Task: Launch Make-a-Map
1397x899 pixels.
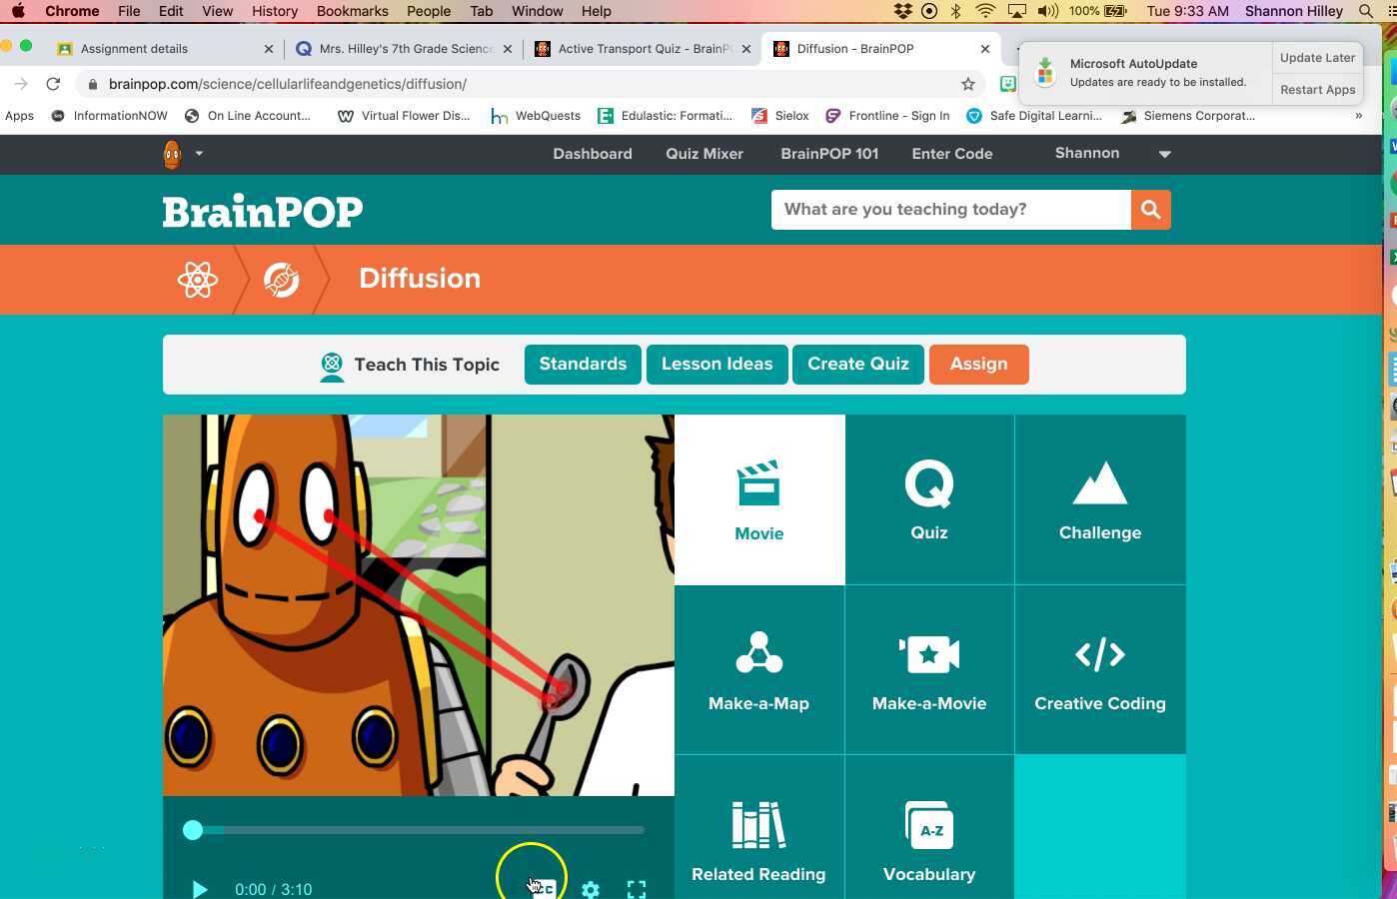Action: [x=758, y=669]
